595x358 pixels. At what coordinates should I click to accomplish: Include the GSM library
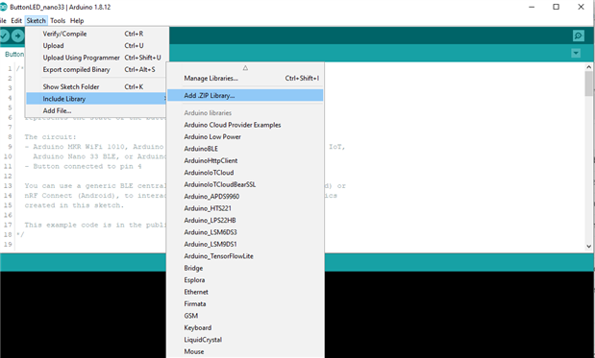[x=245, y=316]
